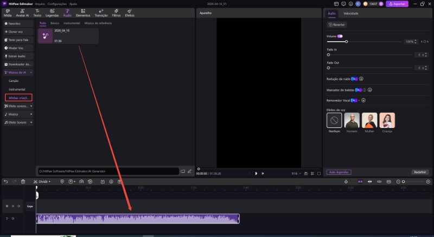This screenshot has height=237, width=434.
Task: Mute the video track speaker icon
Action: click(19, 206)
